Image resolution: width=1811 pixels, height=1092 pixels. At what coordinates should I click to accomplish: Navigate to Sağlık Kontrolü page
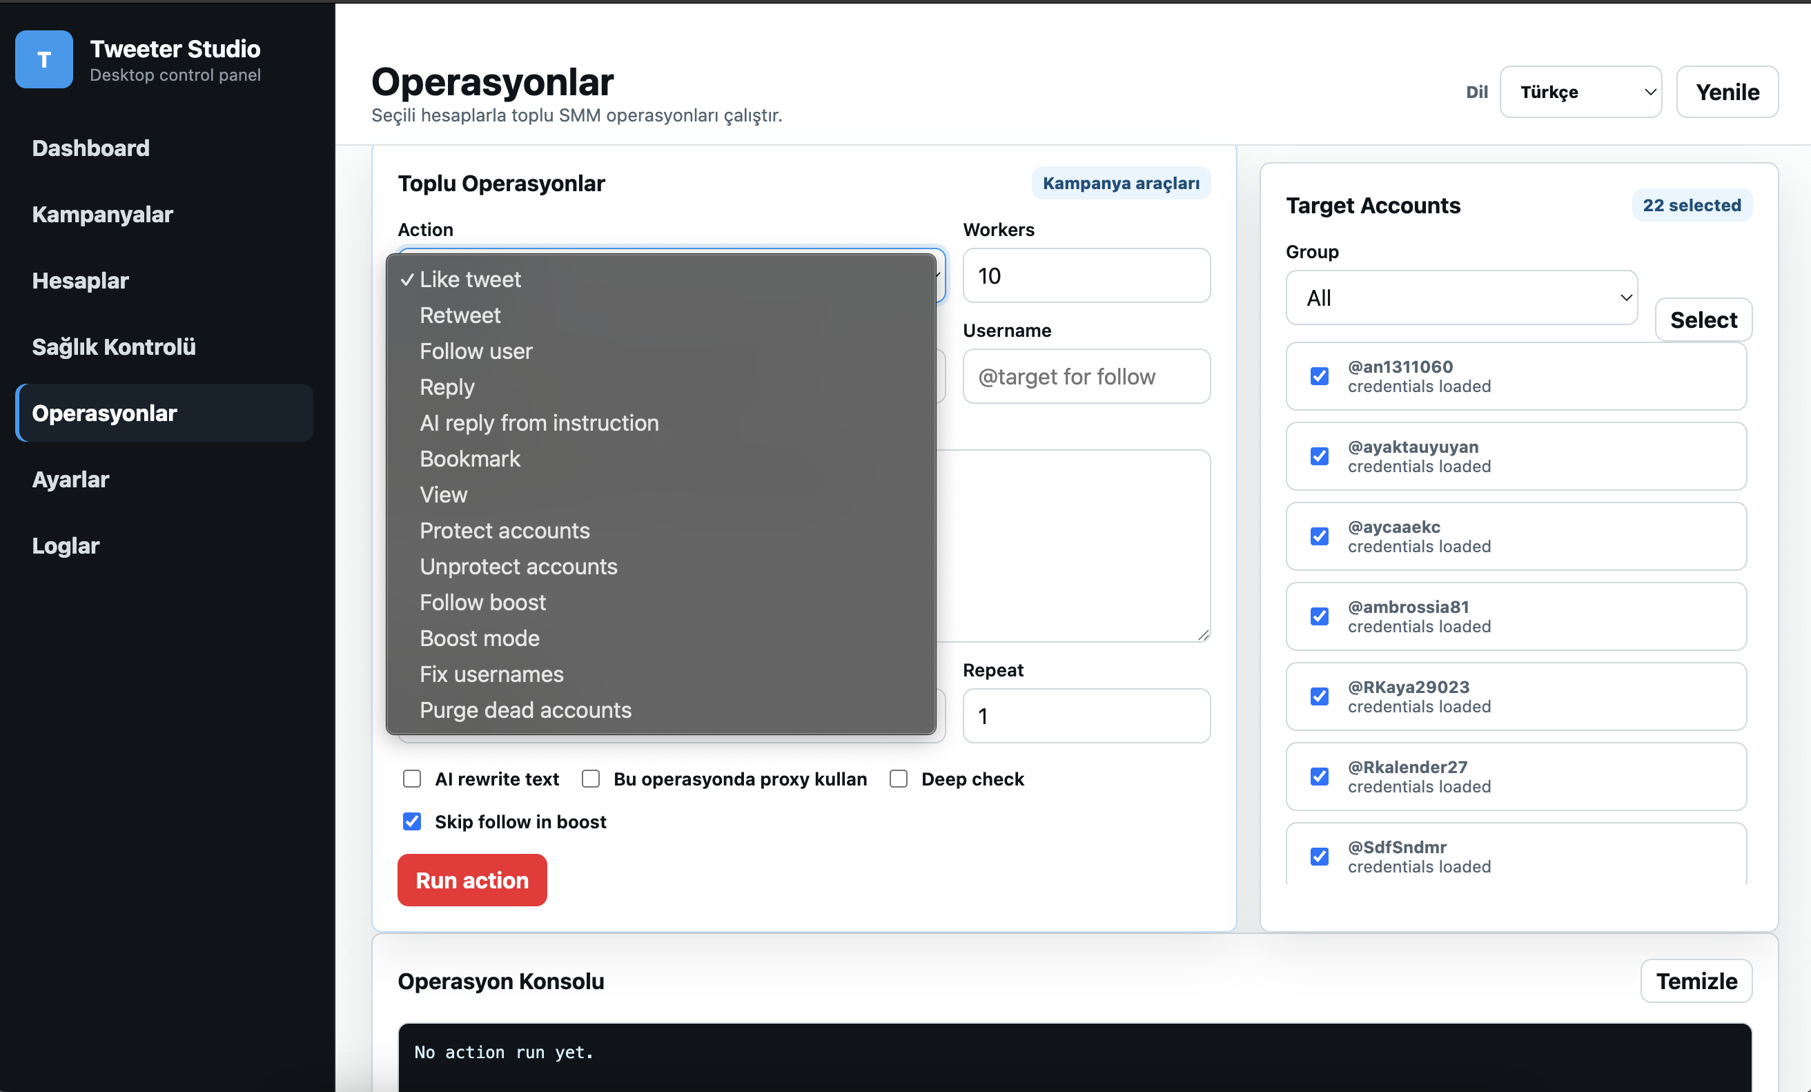[114, 346]
